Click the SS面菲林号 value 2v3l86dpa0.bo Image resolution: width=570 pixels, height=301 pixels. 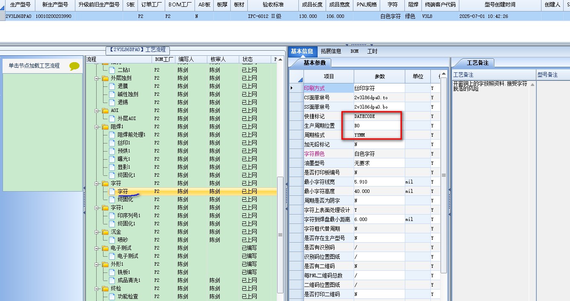(x=379, y=107)
